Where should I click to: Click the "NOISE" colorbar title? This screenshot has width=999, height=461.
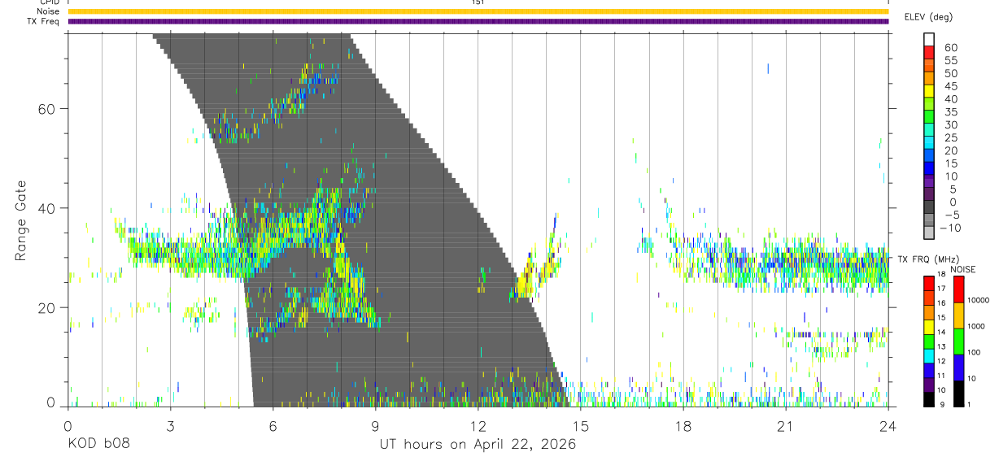(x=963, y=269)
